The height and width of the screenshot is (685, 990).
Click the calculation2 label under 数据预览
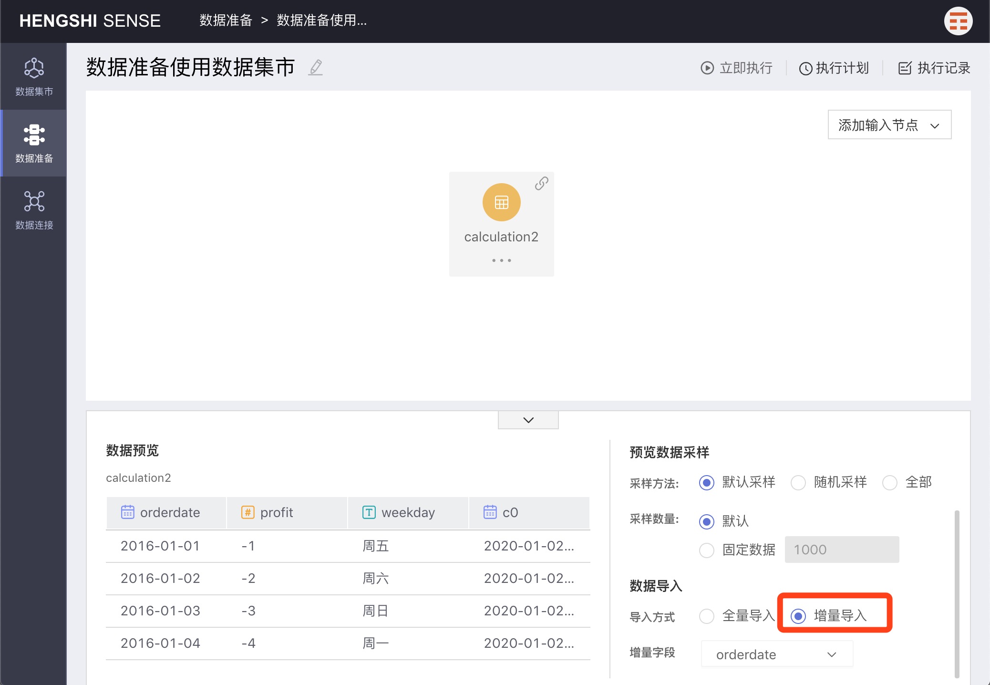pos(138,478)
